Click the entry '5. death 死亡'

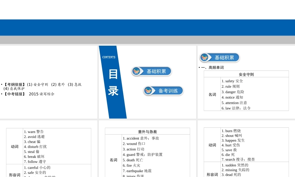133,160
